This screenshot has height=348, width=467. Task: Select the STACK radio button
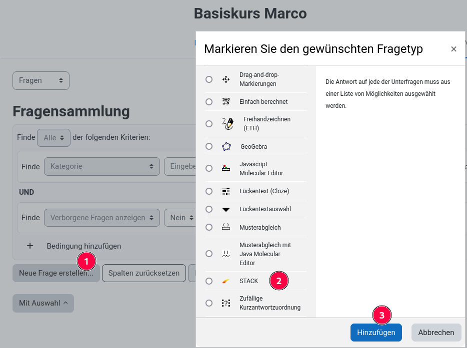point(209,281)
